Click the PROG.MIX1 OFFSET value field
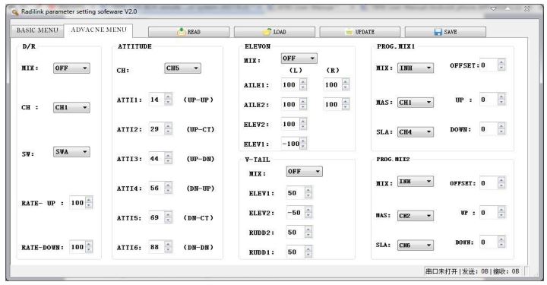Viewport: 547px width, 285px height. click(x=489, y=65)
